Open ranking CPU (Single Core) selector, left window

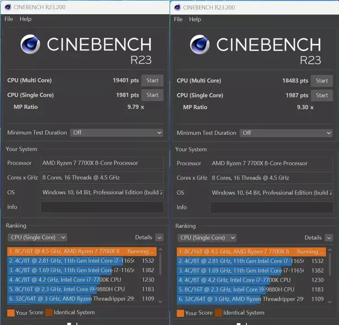click(x=38, y=237)
